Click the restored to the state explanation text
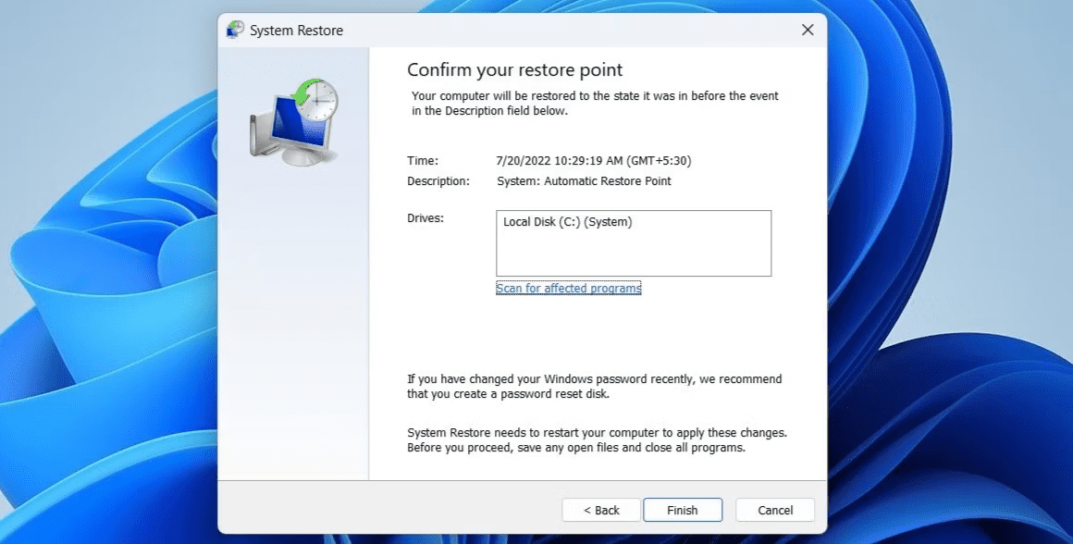Viewport: 1073px width, 544px height. point(595,104)
